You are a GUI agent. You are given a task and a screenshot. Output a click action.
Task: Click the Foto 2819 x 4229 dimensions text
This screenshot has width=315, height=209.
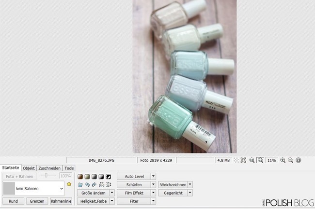[156, 160]
